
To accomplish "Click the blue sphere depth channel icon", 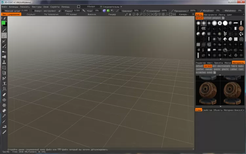I will 104,11.
